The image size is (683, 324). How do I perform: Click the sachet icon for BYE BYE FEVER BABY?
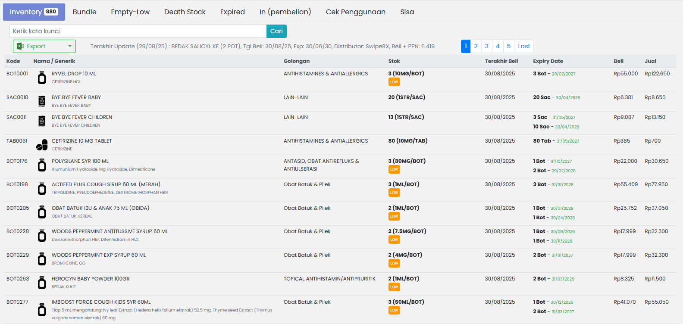(x=42, y=101)
